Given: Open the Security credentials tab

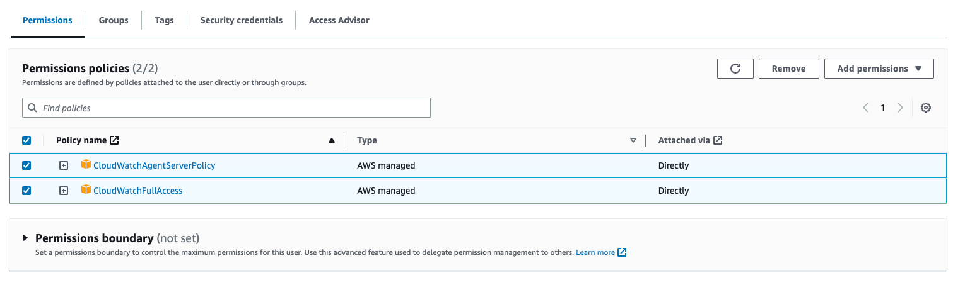Looking at the screenshot, I should tap(242, 20).
